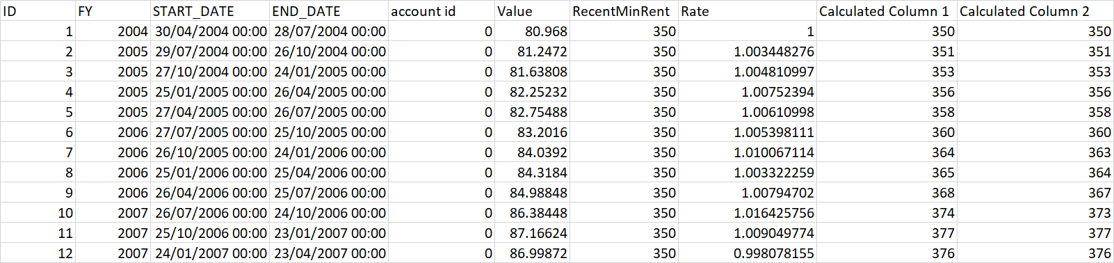
Task: Select the Rate cell 1.00794702
Action: coord(747,193)
